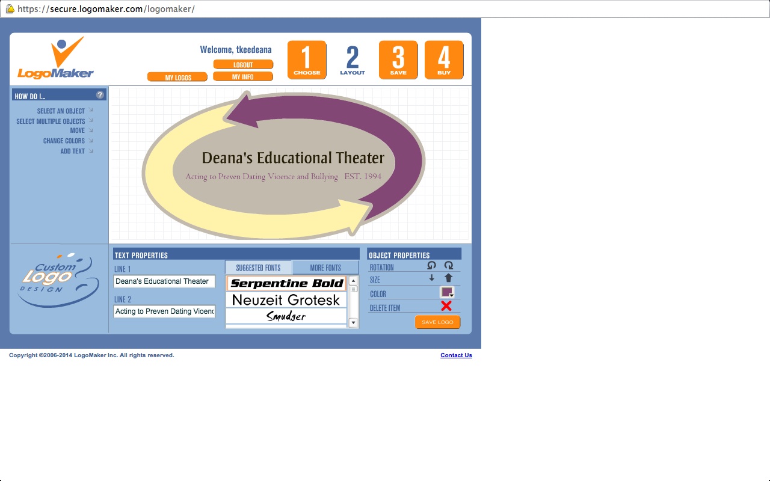Go to step 1 Choose
The width and height of the screenshot is (770, 481).
[307, 60]
